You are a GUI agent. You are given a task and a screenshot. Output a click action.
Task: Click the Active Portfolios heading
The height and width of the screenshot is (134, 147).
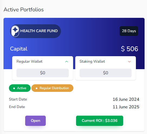(x=24, y=9)
